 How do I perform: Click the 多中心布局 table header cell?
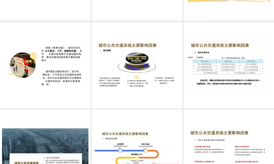(251, 61)
